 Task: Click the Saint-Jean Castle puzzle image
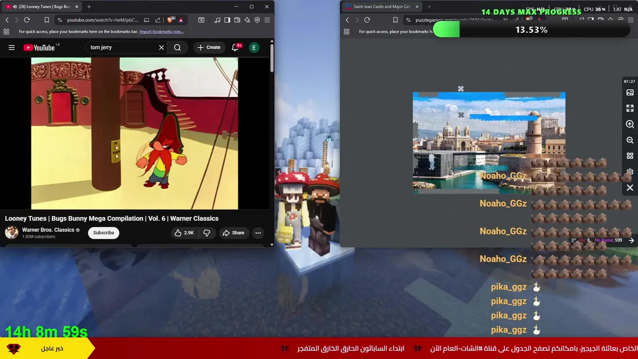point(489,142)
